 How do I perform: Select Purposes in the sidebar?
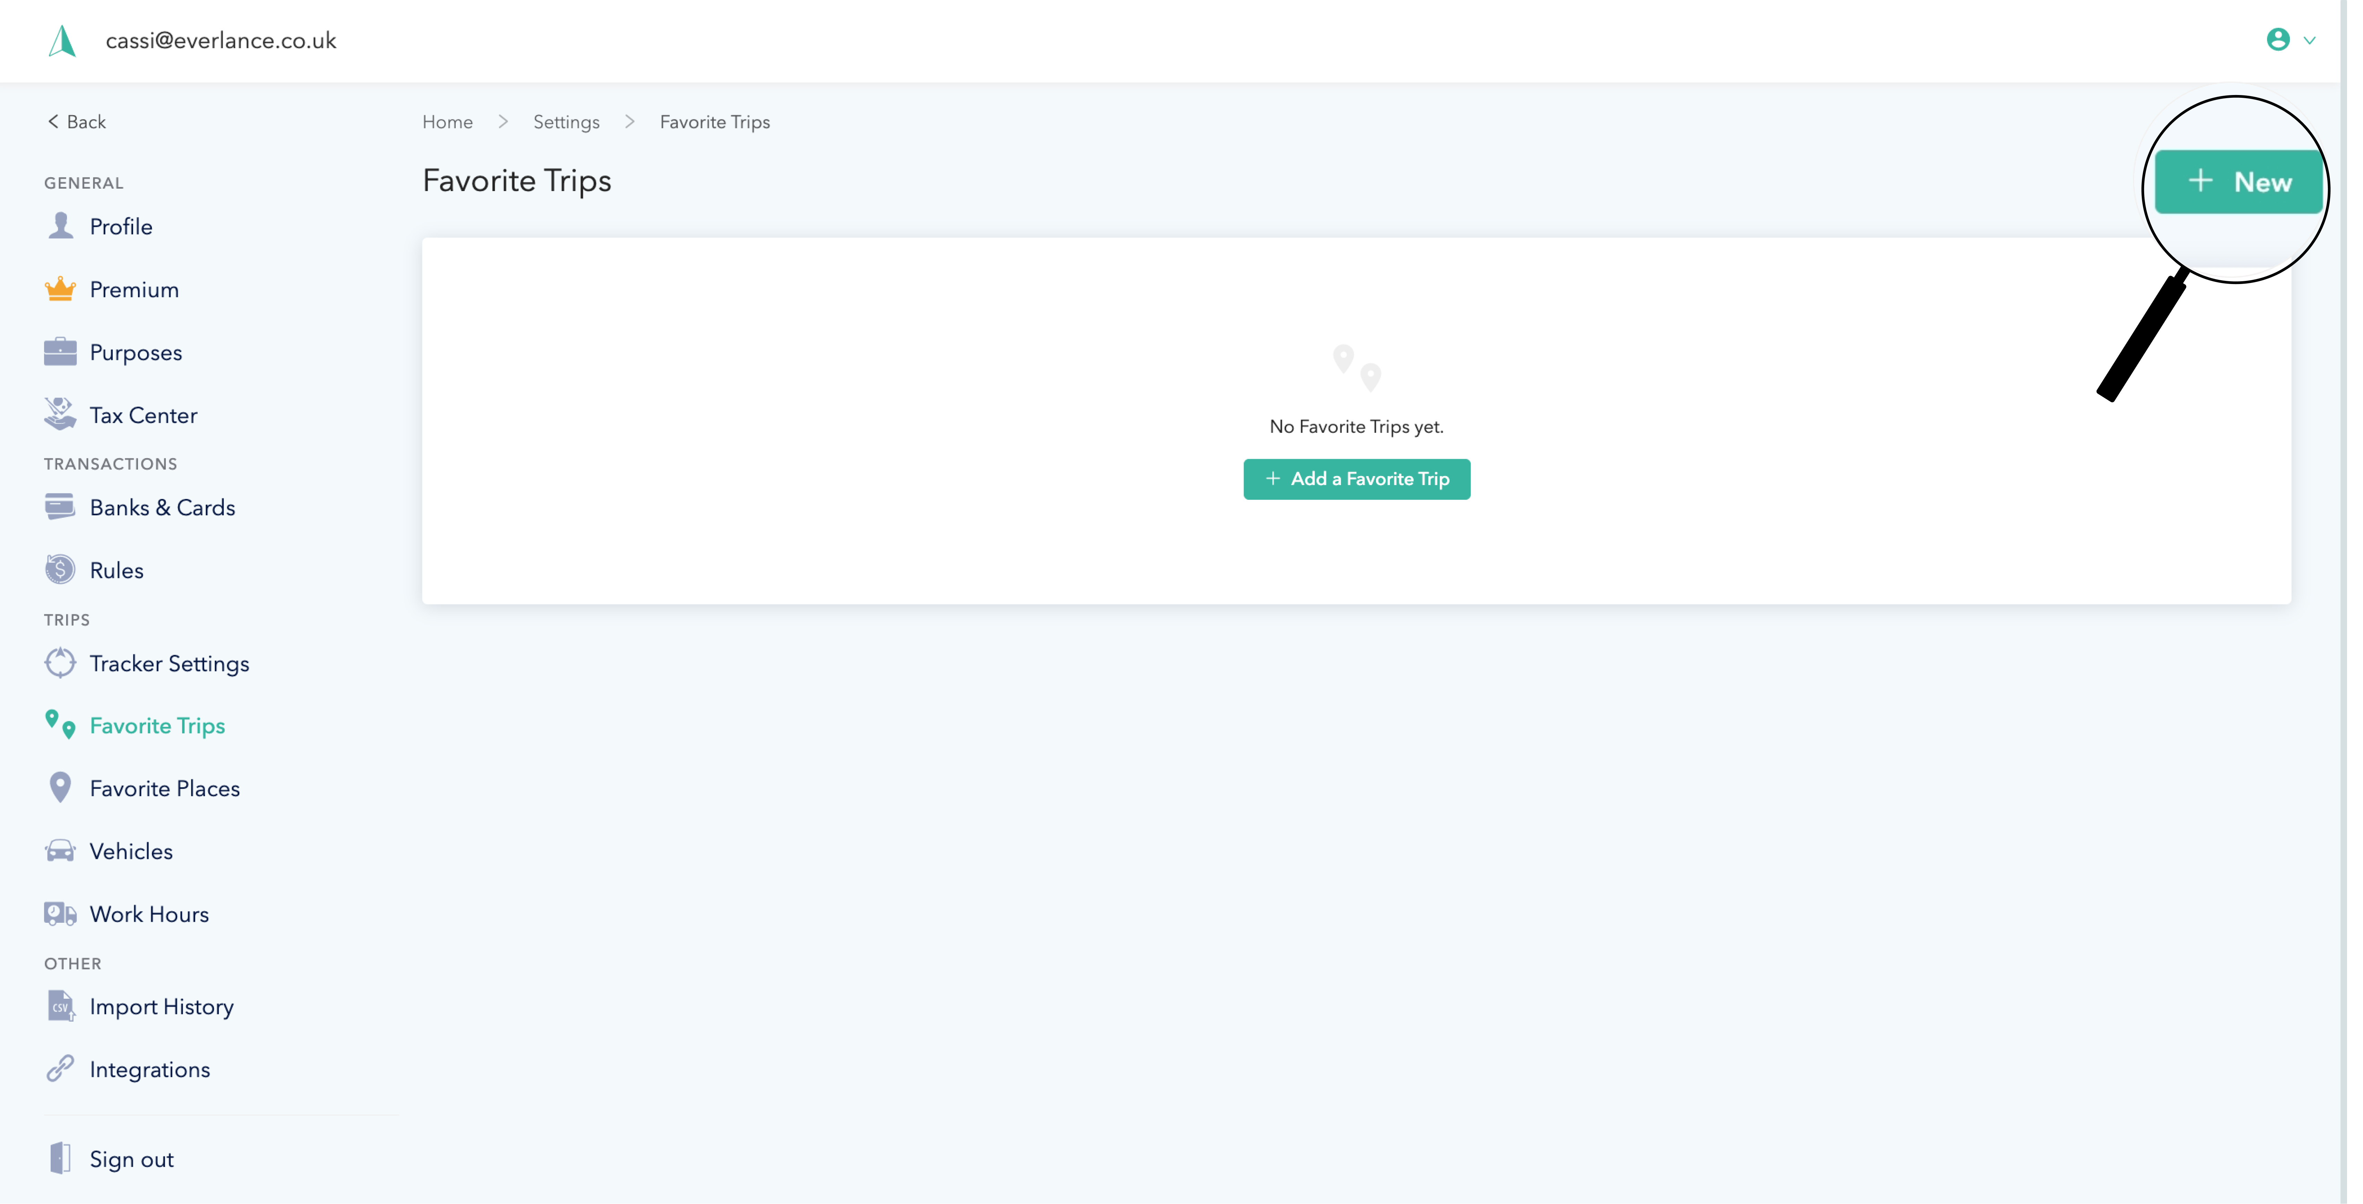[x=136, y=353]
